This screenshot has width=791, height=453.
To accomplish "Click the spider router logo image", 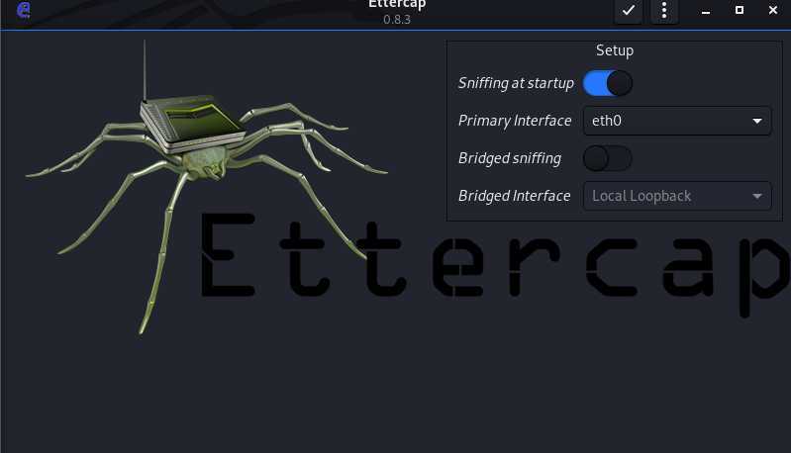I will (207, 186).
